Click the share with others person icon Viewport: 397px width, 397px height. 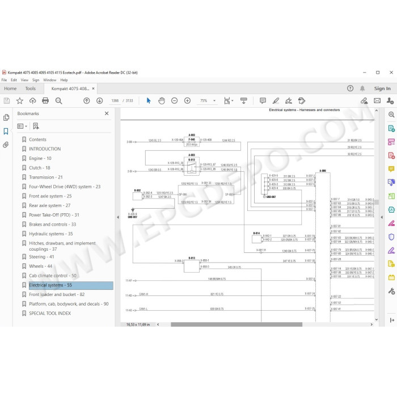[390, 101]
